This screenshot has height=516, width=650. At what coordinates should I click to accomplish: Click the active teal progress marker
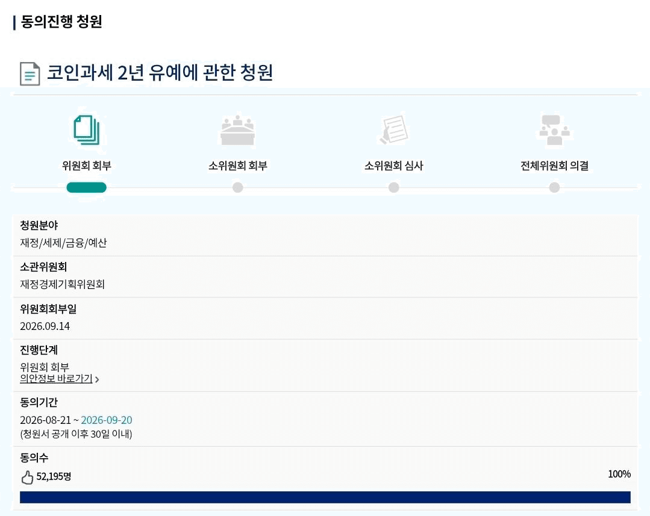point(87,187)
